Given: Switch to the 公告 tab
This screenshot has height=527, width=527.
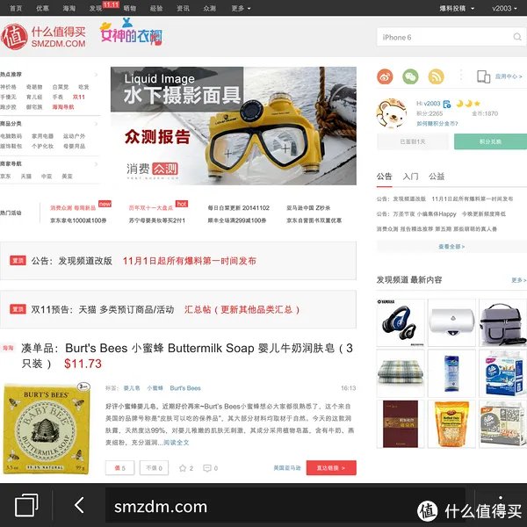Looking at the screenshot, I should coord(384,177).
